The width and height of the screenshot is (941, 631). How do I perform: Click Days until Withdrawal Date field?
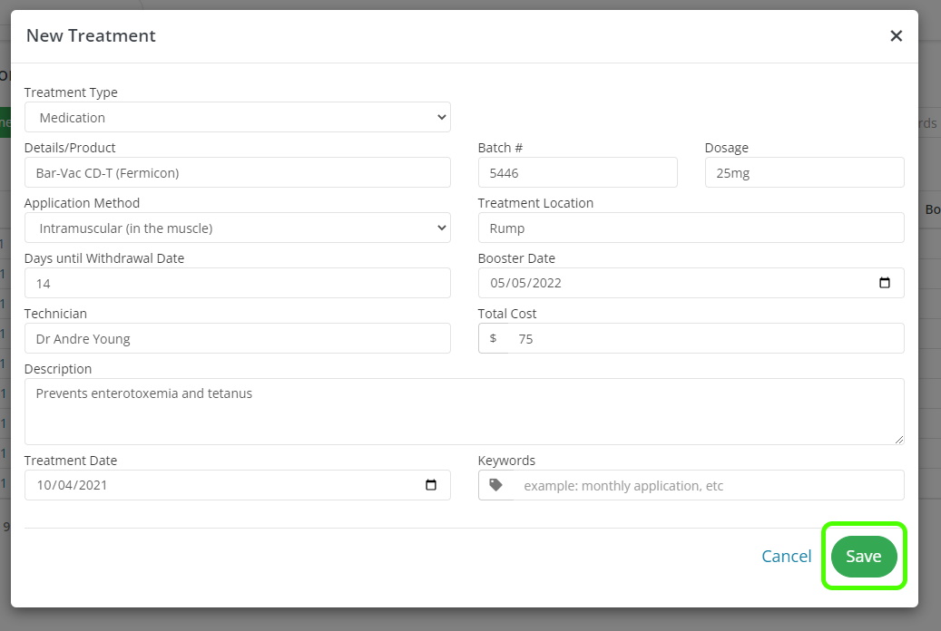237,283
